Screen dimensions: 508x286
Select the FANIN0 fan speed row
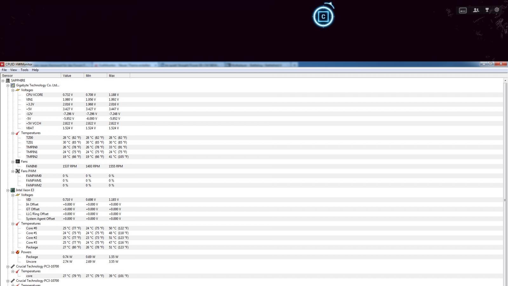(x=251, y=166)
